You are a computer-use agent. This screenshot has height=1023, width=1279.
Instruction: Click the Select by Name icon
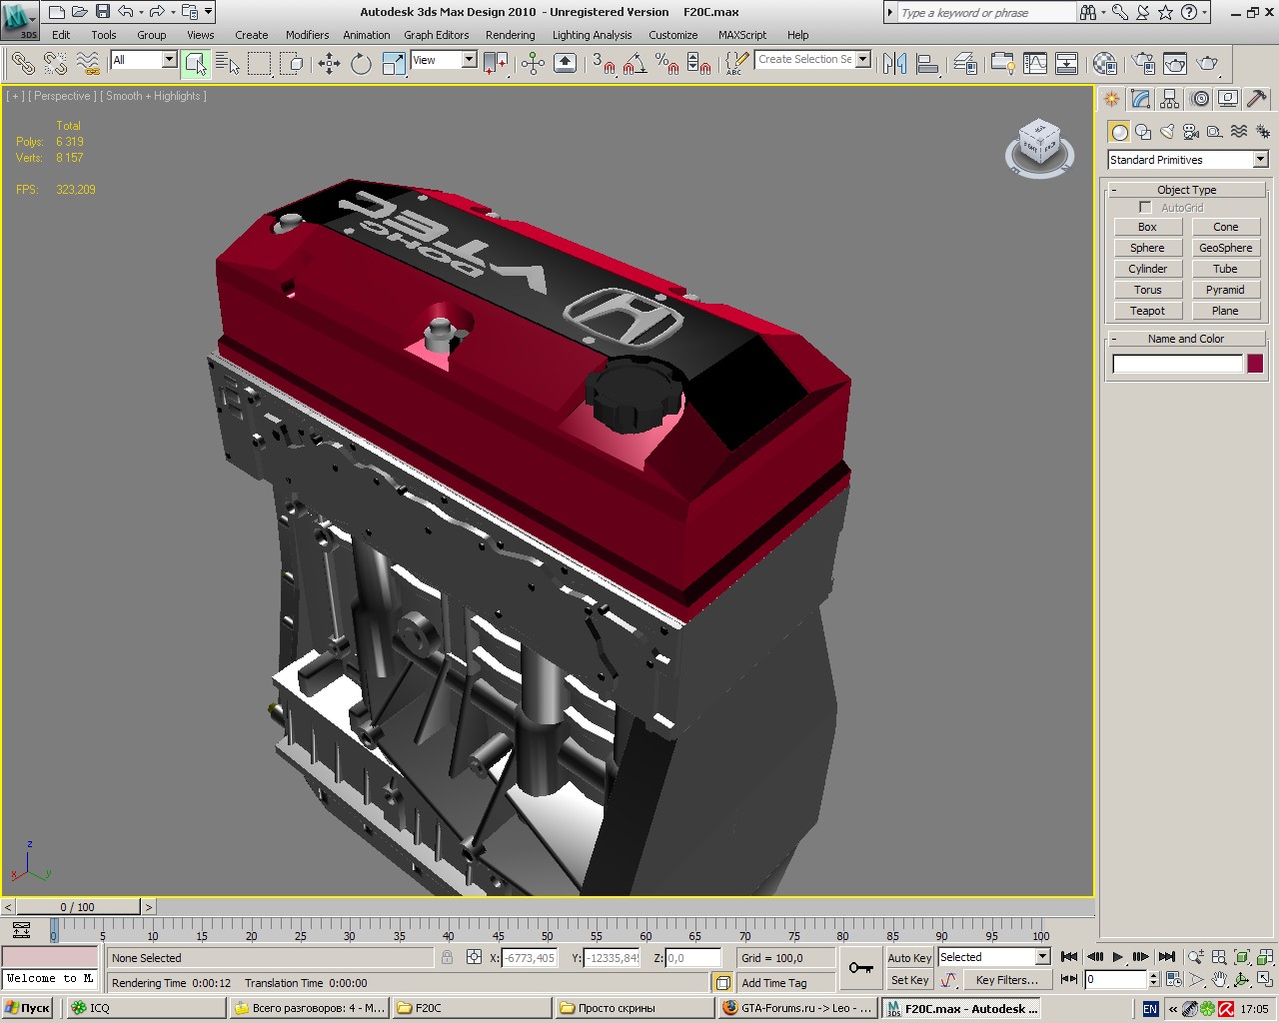pyautogui.click(x=228, y=64)
